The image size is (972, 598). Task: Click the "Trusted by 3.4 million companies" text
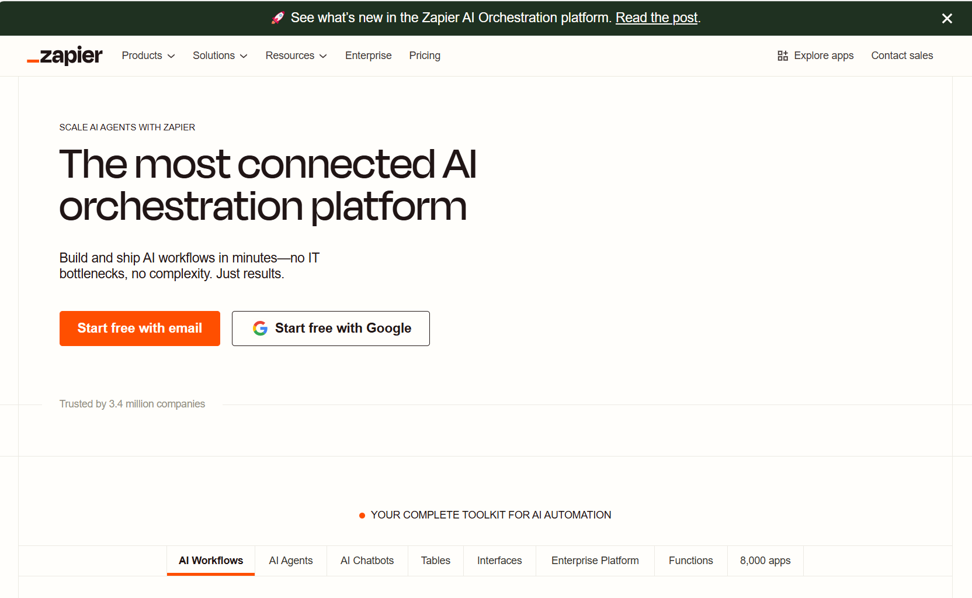click(132, 404)
